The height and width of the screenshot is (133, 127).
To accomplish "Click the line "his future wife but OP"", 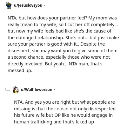I will tap(63, 115).
